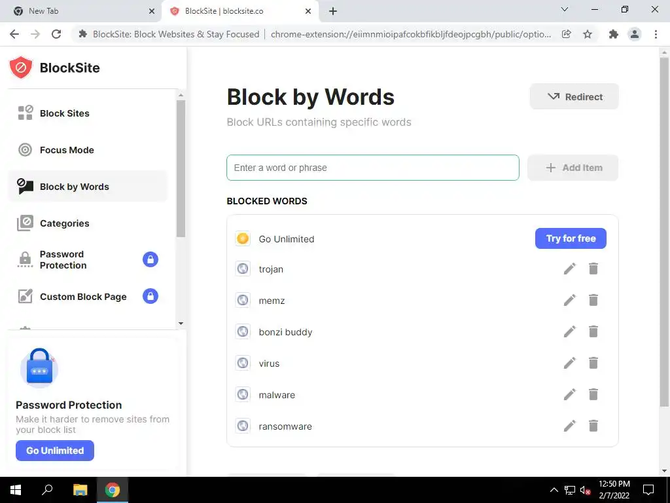Click muted volume tray icon

(585, 490)
